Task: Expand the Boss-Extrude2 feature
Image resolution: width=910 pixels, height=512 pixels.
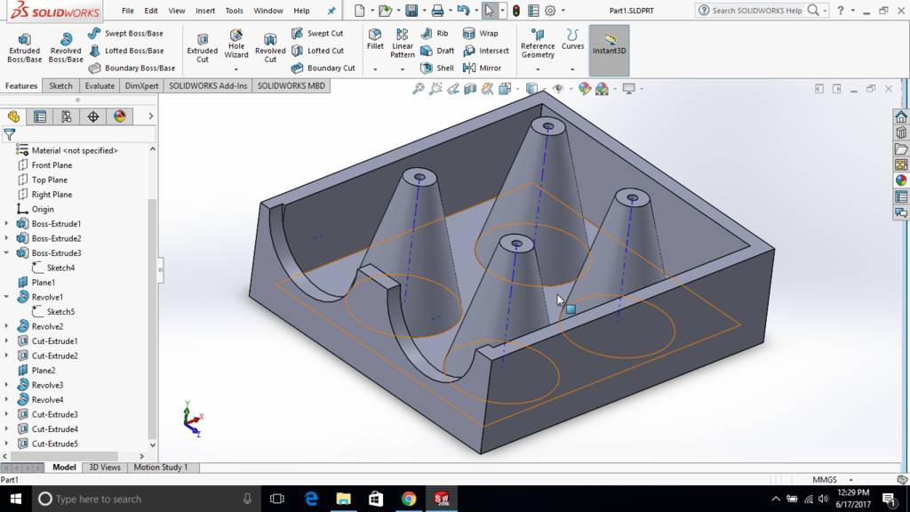Action: 6,238
